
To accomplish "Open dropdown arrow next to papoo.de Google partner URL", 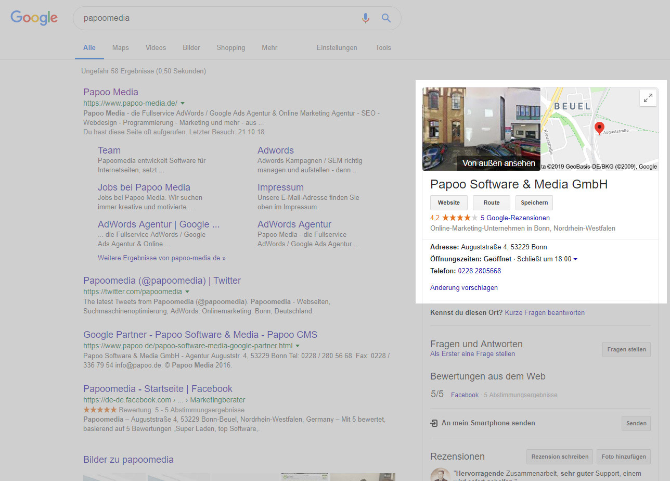I will click(x=298, y=346).
